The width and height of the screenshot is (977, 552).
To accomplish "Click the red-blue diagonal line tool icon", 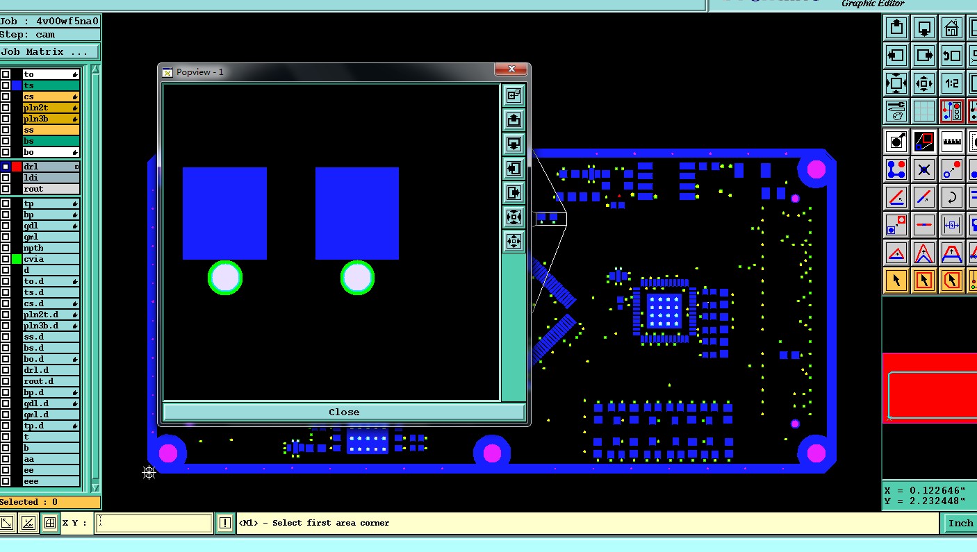I will point(924,197).
